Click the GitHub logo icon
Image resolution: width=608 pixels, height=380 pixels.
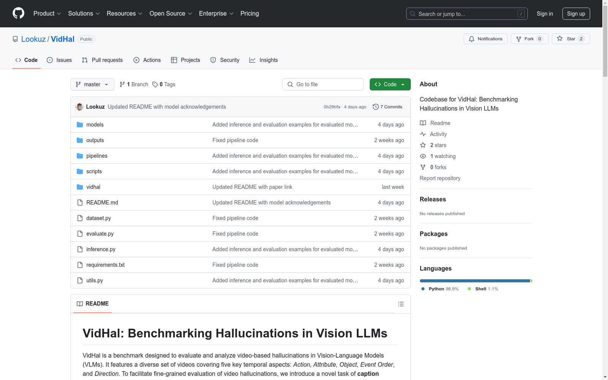[x=18, y=13]
